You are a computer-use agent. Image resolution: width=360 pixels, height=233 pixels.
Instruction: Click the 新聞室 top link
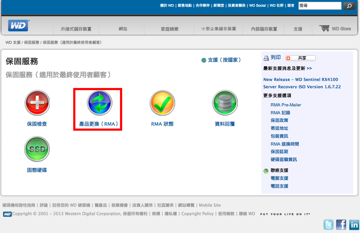219,6
